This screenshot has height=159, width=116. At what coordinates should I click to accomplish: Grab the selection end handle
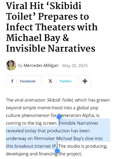(57, 151)
